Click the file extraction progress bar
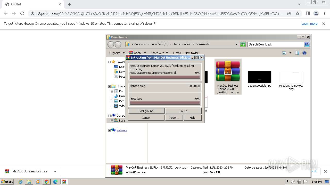Viewport: 330px width, 185px height. [165, 77]
